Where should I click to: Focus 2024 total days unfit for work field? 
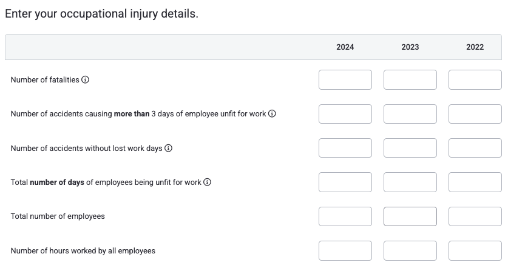click(x=345, y=182)
